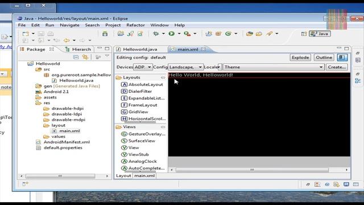The image size is (364, 205).
Task: Open the Debug dropdown arrow
Action: [x=163, y=34]
